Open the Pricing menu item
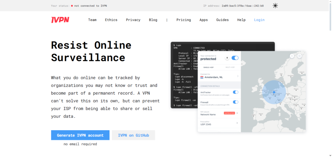This screenshot has height=157, width=332. (x=184, y=20)
